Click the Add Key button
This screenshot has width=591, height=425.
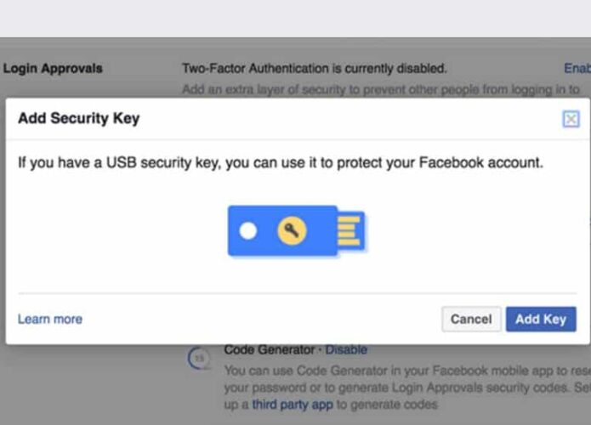tap(541, 319)
